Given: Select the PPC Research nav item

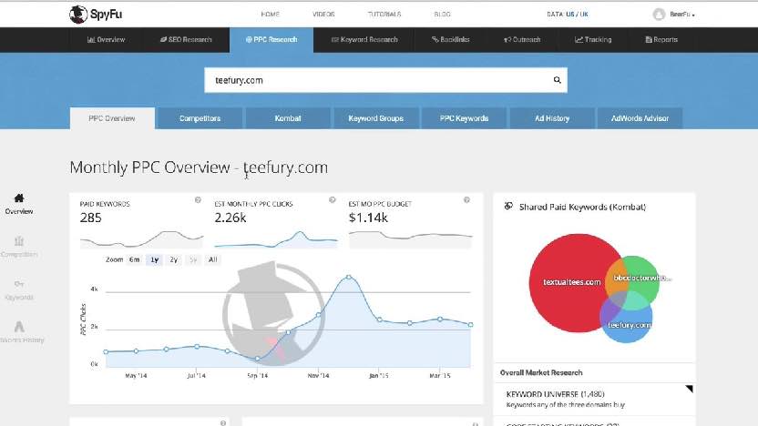Looking at the screenshot, I should pos(271,40).
